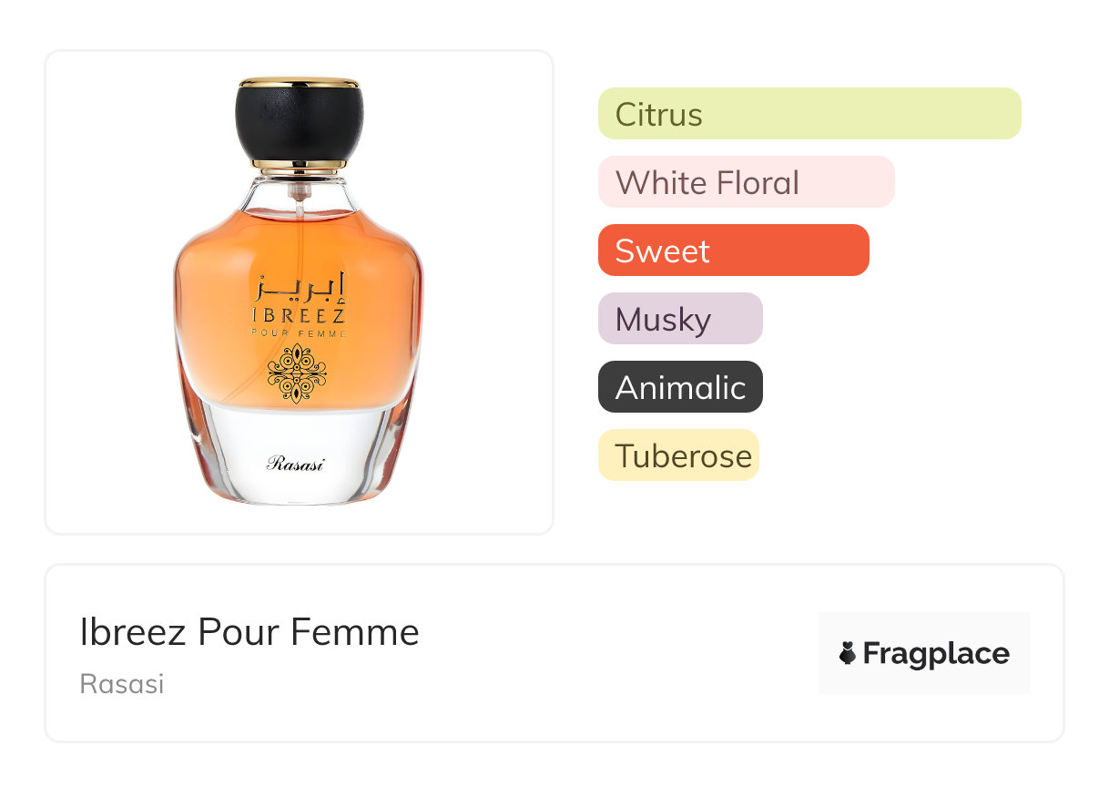Click the gold ornamental emblem on the bottle
This screenshot has width=1109, height=787.
click(x=297, y=374)
